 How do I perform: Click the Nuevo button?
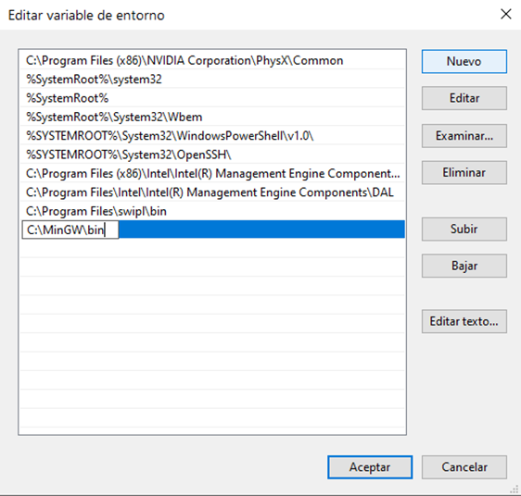pos(464,61)
